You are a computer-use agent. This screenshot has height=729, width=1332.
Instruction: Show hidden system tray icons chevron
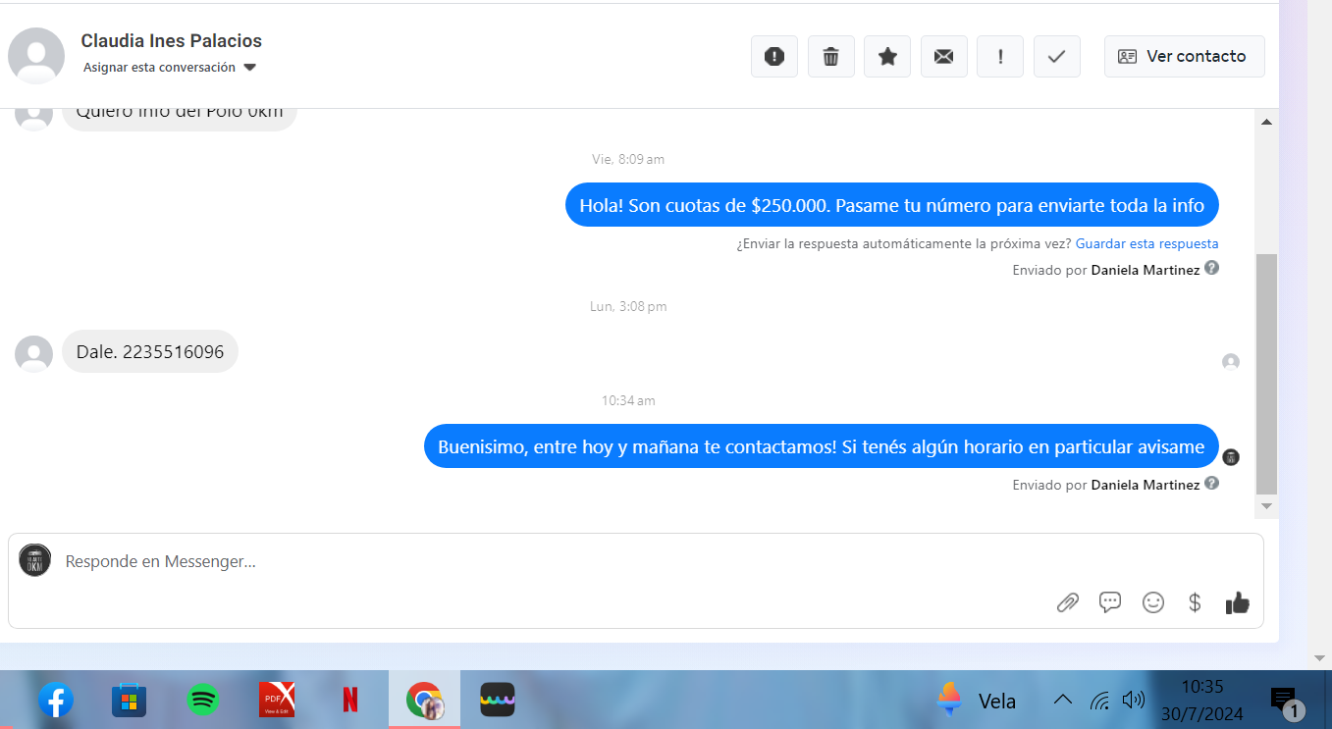[x=1062, y=700]
